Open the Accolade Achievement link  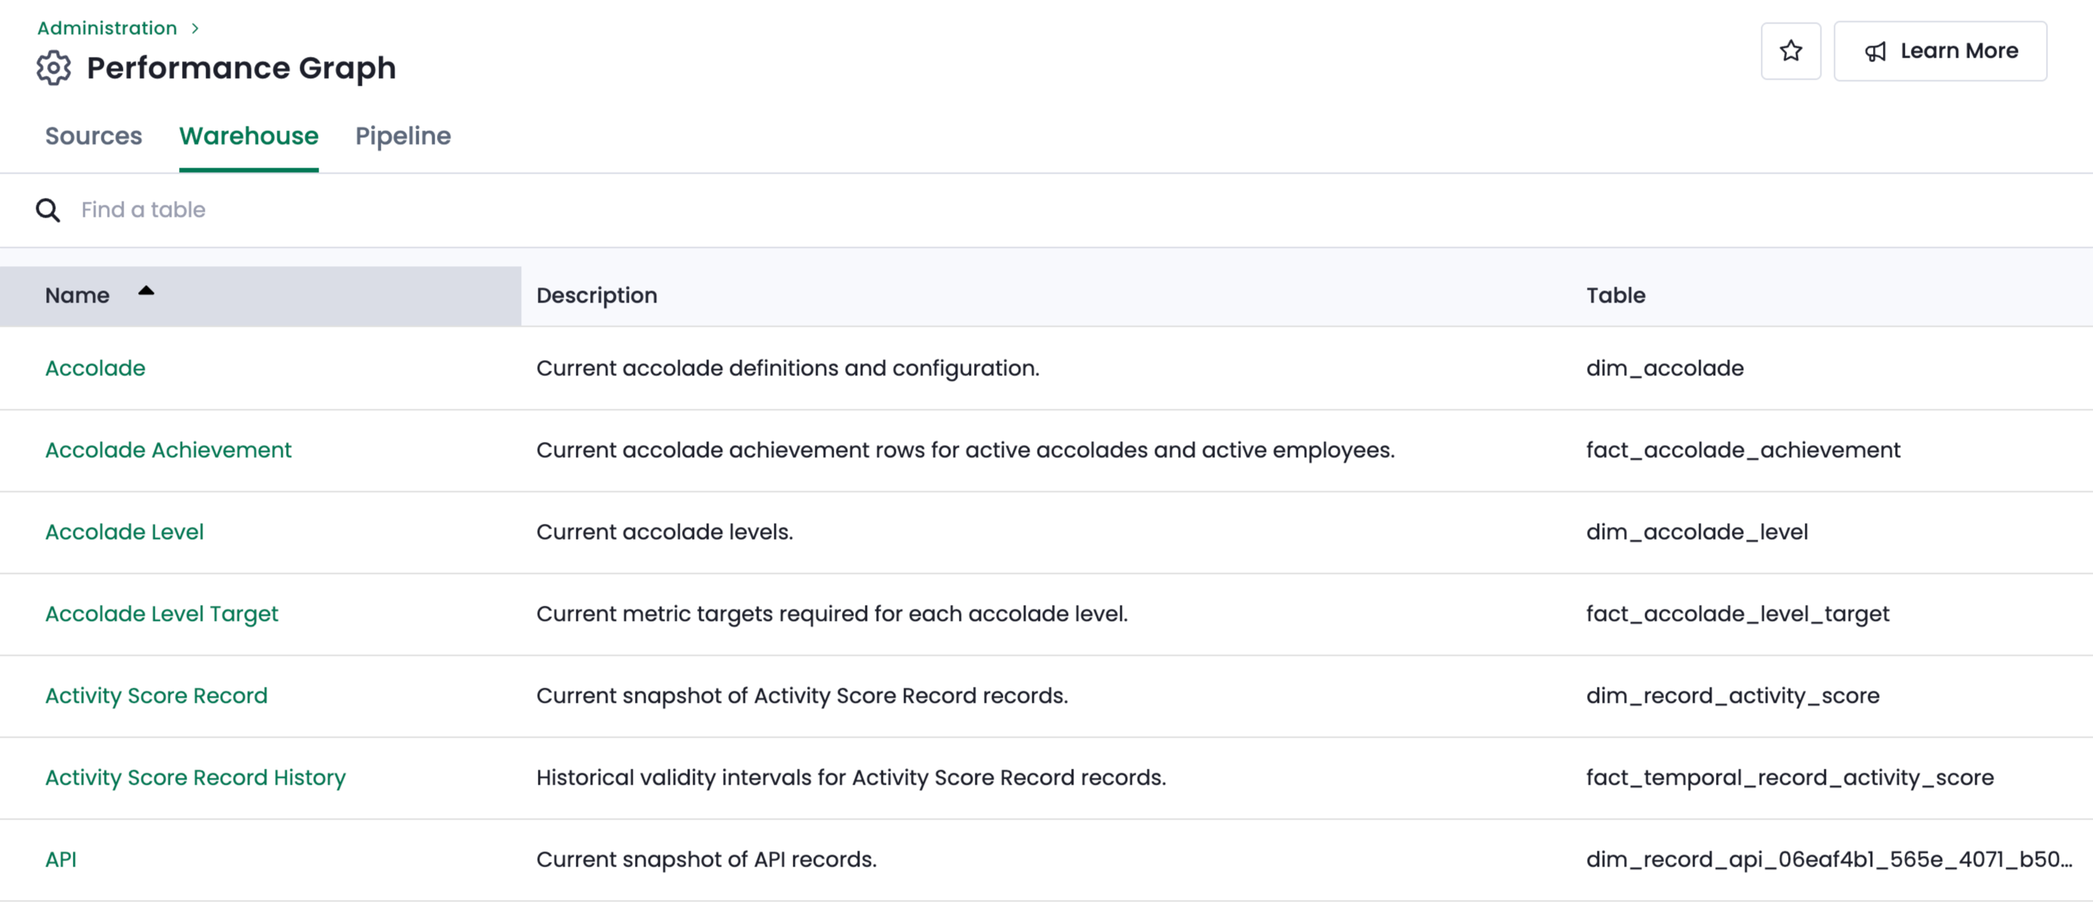(x=168, y=451)
